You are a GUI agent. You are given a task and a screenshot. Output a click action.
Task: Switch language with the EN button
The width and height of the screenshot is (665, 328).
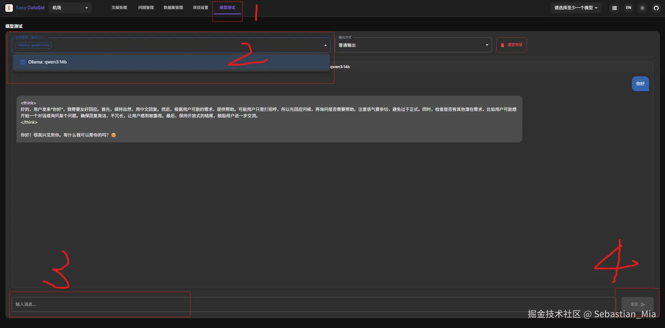[628, 8]
